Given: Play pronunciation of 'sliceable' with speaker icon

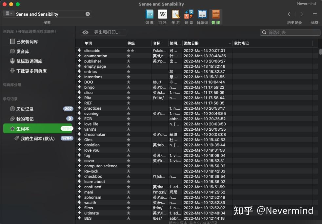Looking at the screenshot, I should pos(80,51).
